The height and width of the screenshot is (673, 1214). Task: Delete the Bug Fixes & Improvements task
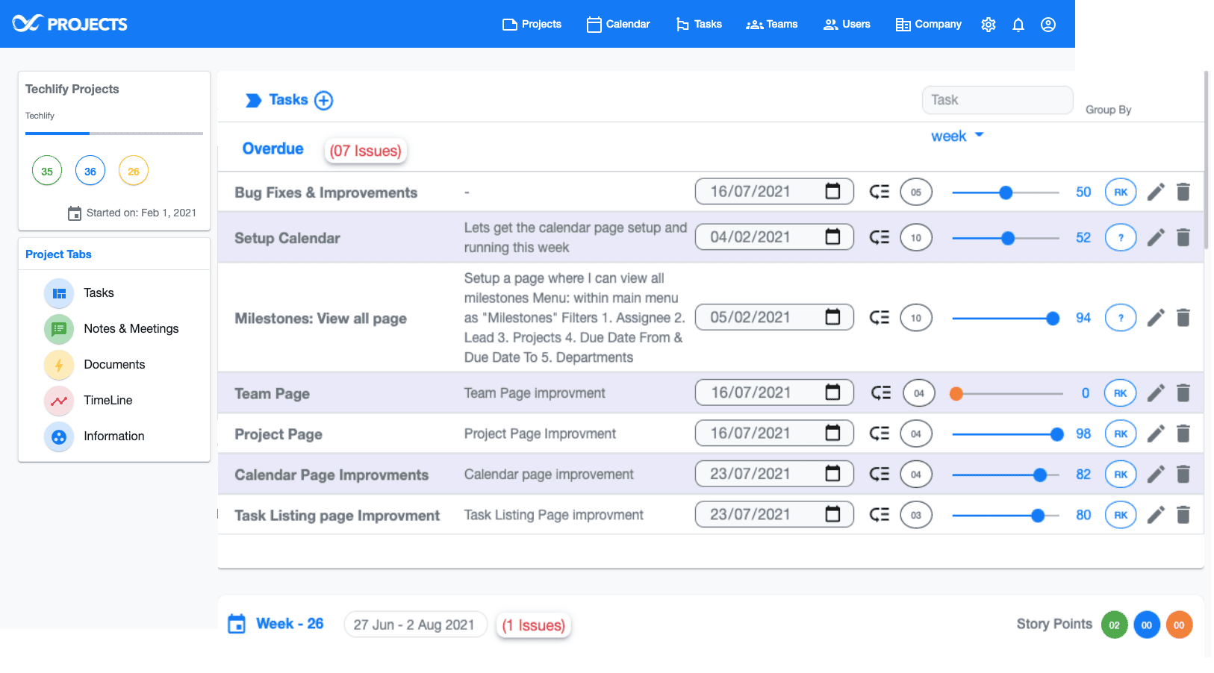pos(1183,192)
